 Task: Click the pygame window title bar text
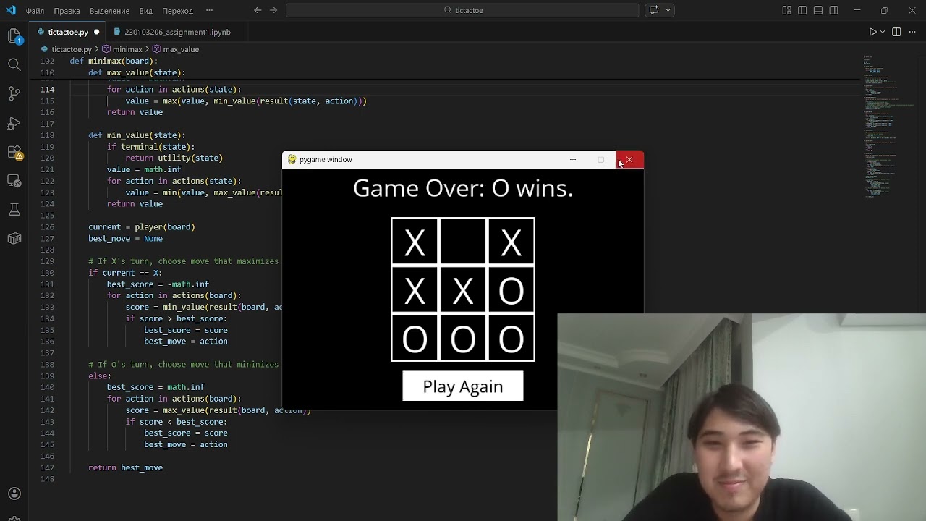[x=326, y=159]
